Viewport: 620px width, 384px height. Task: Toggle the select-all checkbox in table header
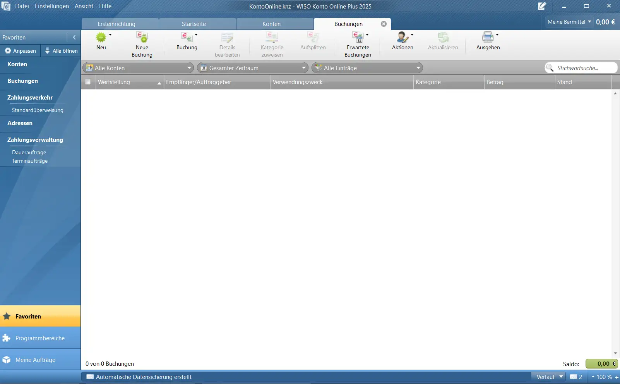pyautogui.click(x=88, y=82)
